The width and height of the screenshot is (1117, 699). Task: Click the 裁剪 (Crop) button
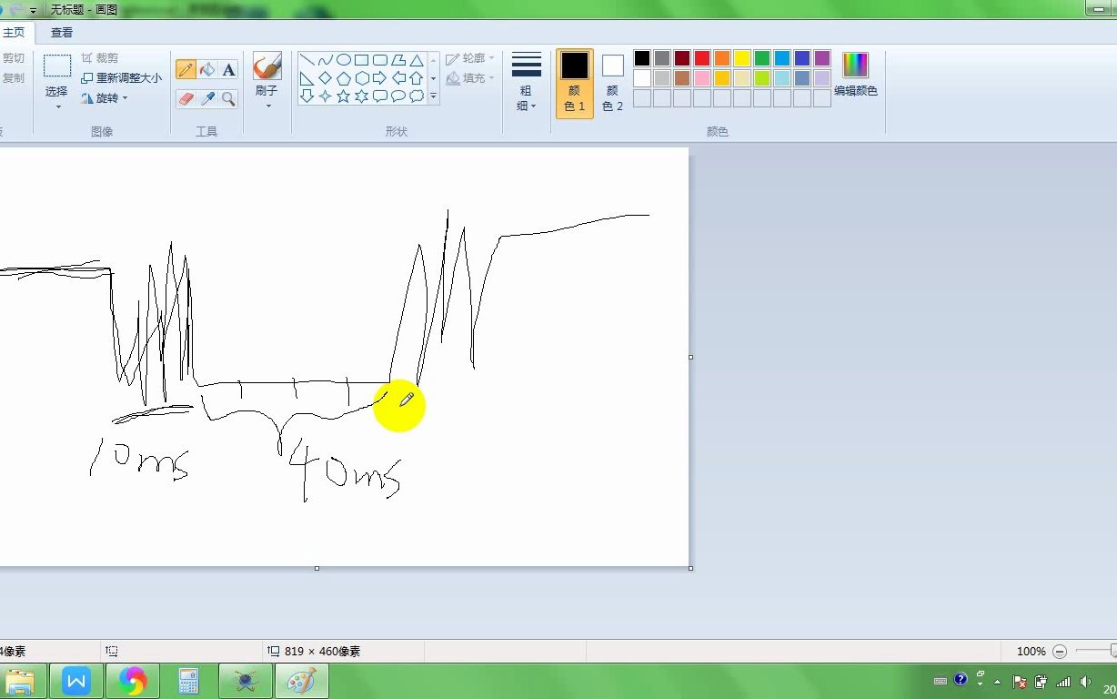pos(100,58)
